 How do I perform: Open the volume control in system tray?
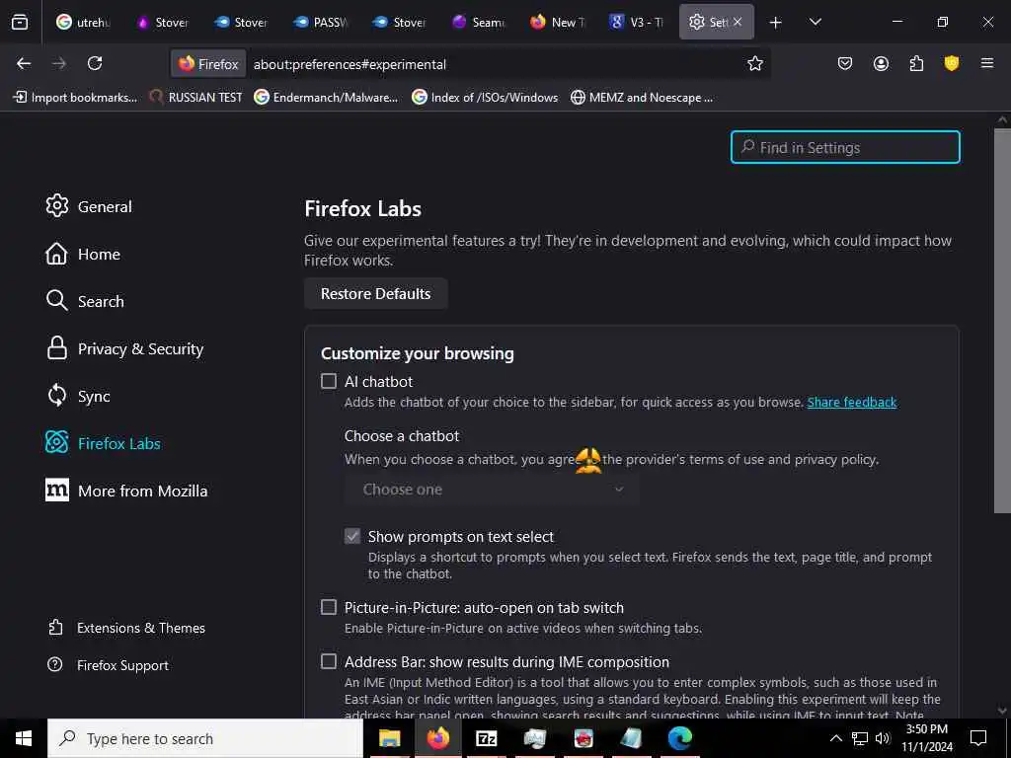[x=883, y=738]
